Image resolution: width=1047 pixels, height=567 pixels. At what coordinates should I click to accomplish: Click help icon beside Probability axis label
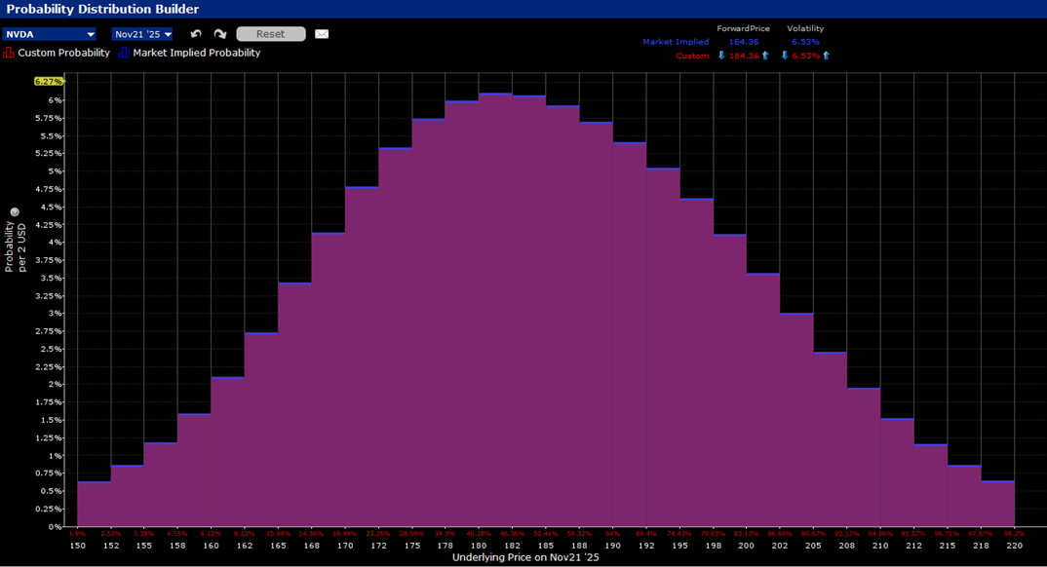pyautogui.click(x=15, y=212)
